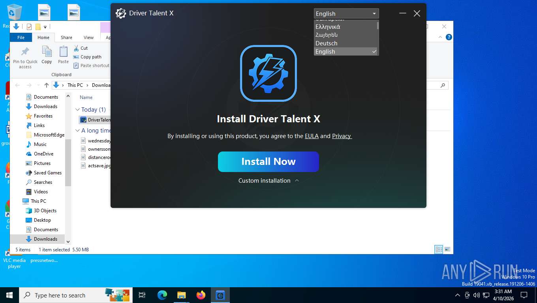The image size is (537, 303).
Task: Select Deutsch in language list
Action: (346, 43)
